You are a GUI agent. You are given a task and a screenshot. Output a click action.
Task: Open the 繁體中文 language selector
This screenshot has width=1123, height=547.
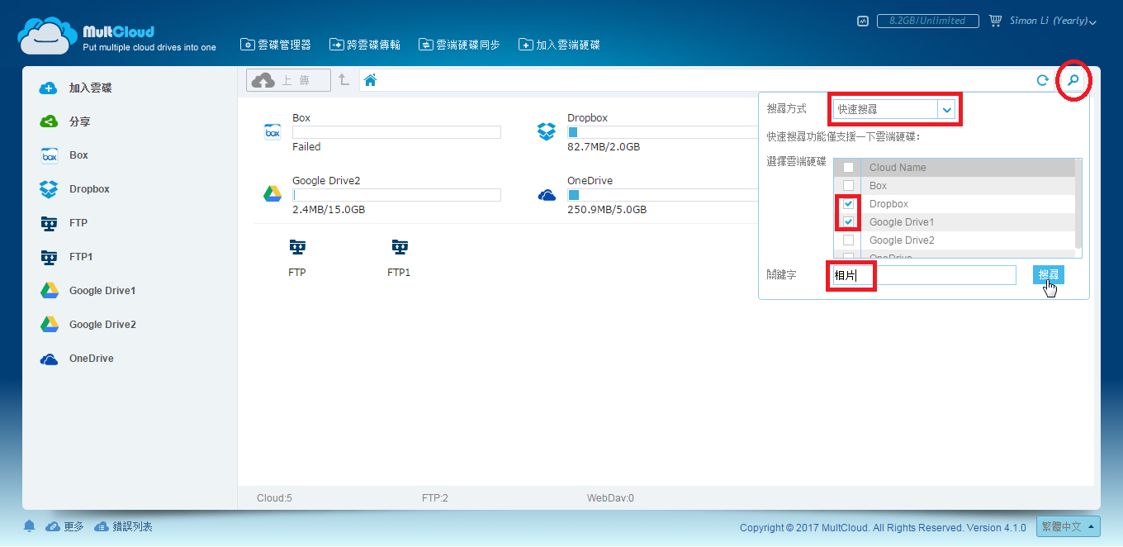[x=1069, y=526]
